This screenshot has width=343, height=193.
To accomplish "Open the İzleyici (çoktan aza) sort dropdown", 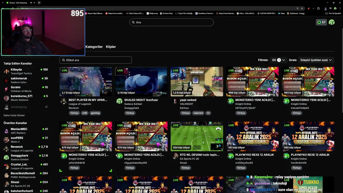I will pyautogui.click(x=316, y=60).
